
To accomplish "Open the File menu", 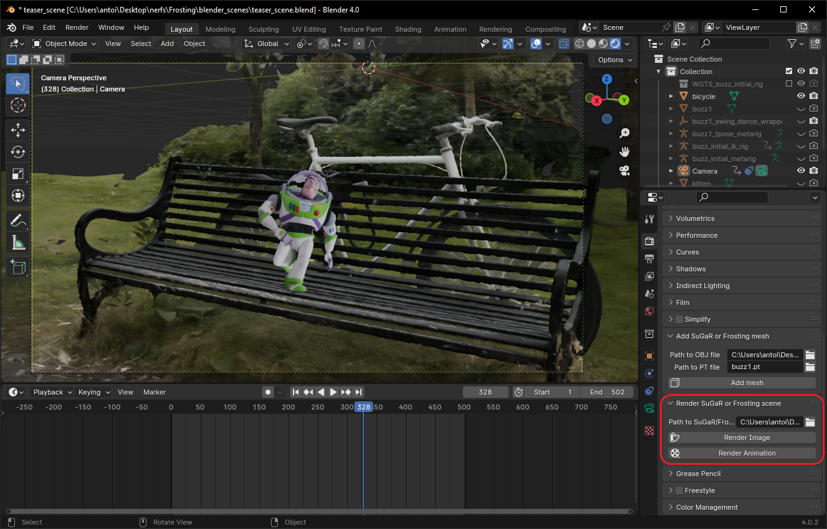I will pyautogui.click(x=28, y=27).
